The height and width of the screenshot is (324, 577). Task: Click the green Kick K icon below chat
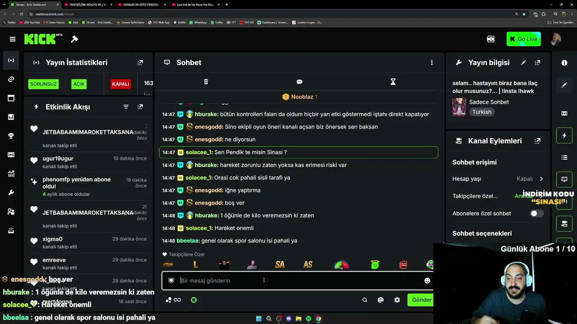pyautogui.click(x=194, y=300)
